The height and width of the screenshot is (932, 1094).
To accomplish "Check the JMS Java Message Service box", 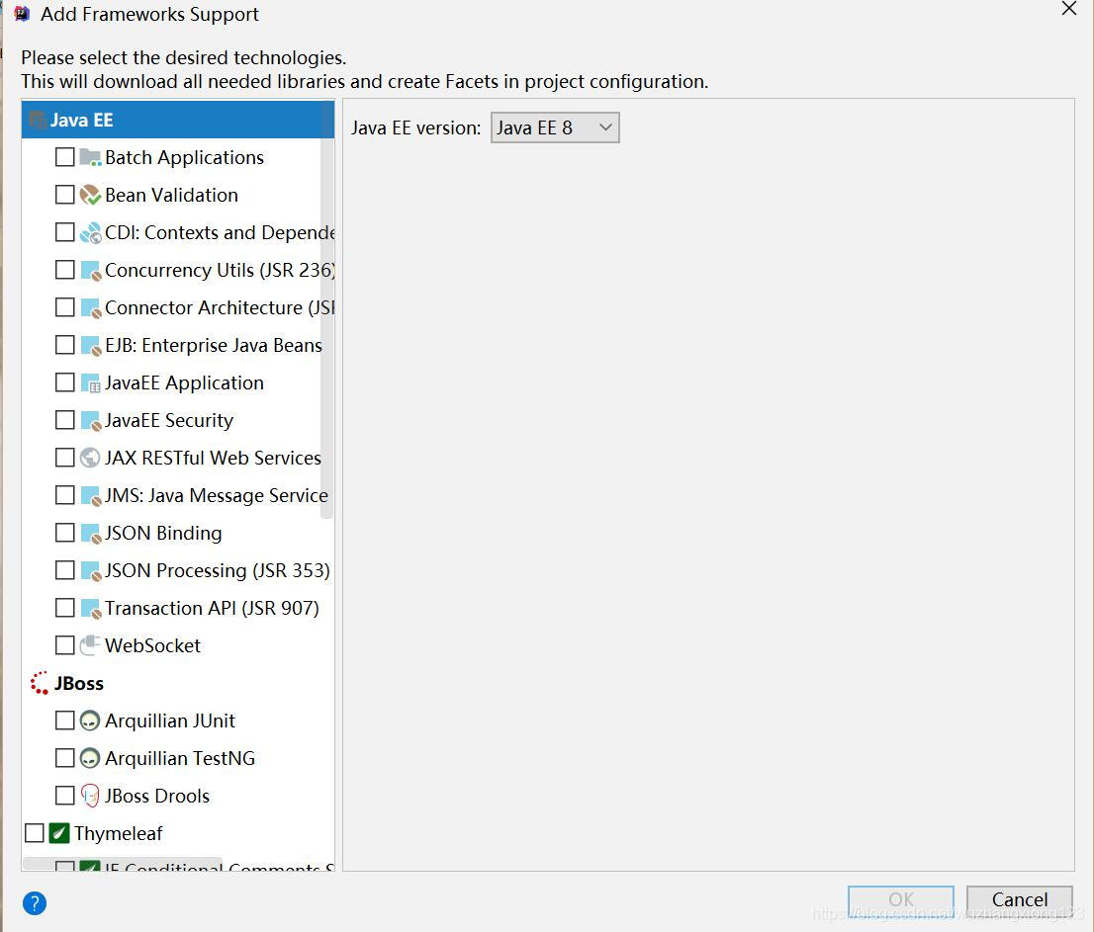I will pyautogui.click(x=65, y=495).
